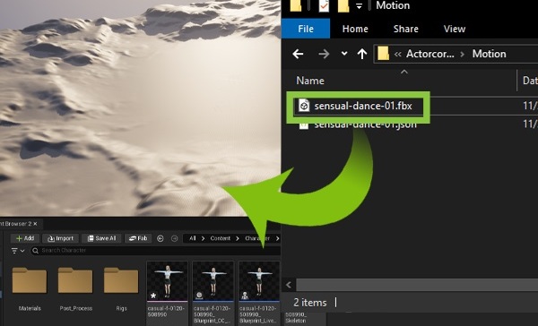This screenshot has height=326, width=538.
Task: Select the Content breadcrumb segment
Action: 221,238
